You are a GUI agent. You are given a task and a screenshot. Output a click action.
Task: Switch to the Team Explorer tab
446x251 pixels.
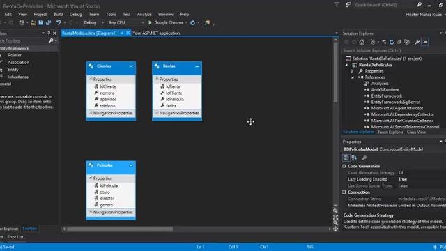pos(390,132)
